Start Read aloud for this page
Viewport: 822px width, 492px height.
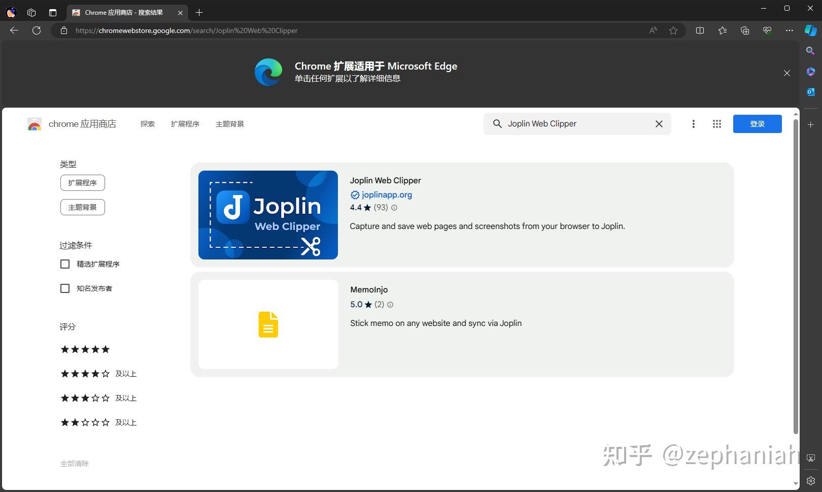click(652, 30)
